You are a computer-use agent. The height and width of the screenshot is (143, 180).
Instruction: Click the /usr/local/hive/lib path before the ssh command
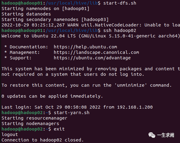(72, 30)
